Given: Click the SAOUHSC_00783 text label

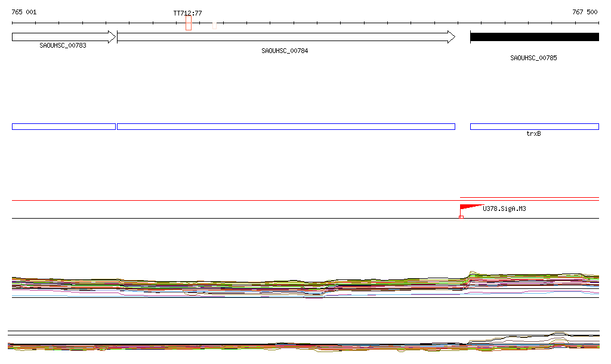Looking at the screenshot, I should click(x=63, y=45).
